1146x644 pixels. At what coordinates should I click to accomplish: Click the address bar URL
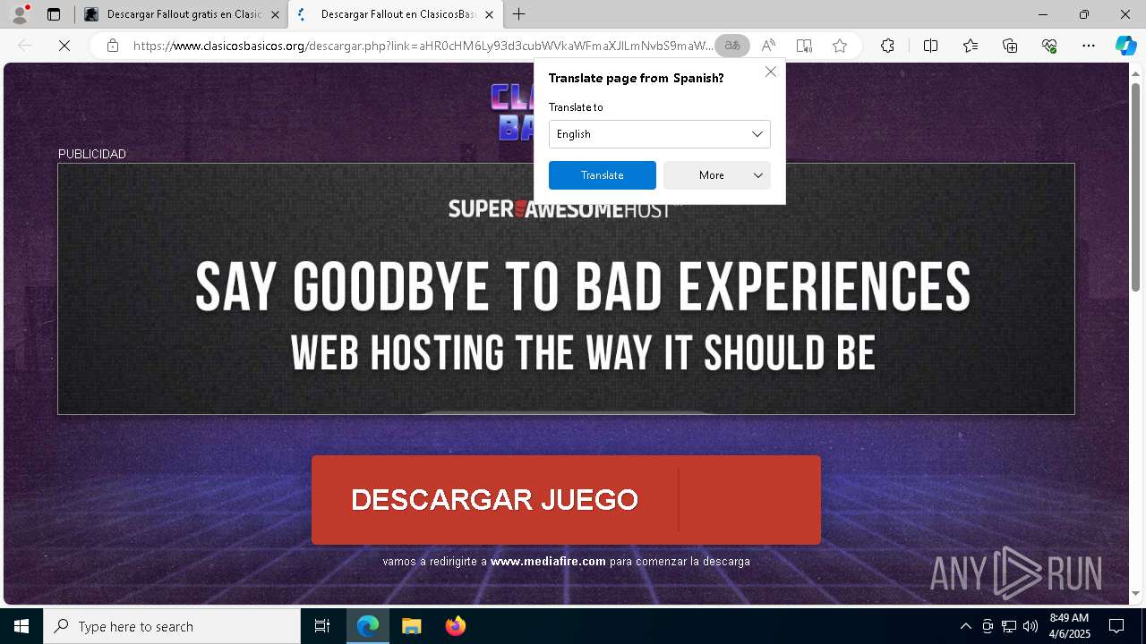click(x=423, y=46)
